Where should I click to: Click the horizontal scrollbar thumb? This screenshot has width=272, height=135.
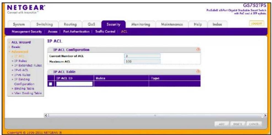pyautogui.click(x=155, y=115)
